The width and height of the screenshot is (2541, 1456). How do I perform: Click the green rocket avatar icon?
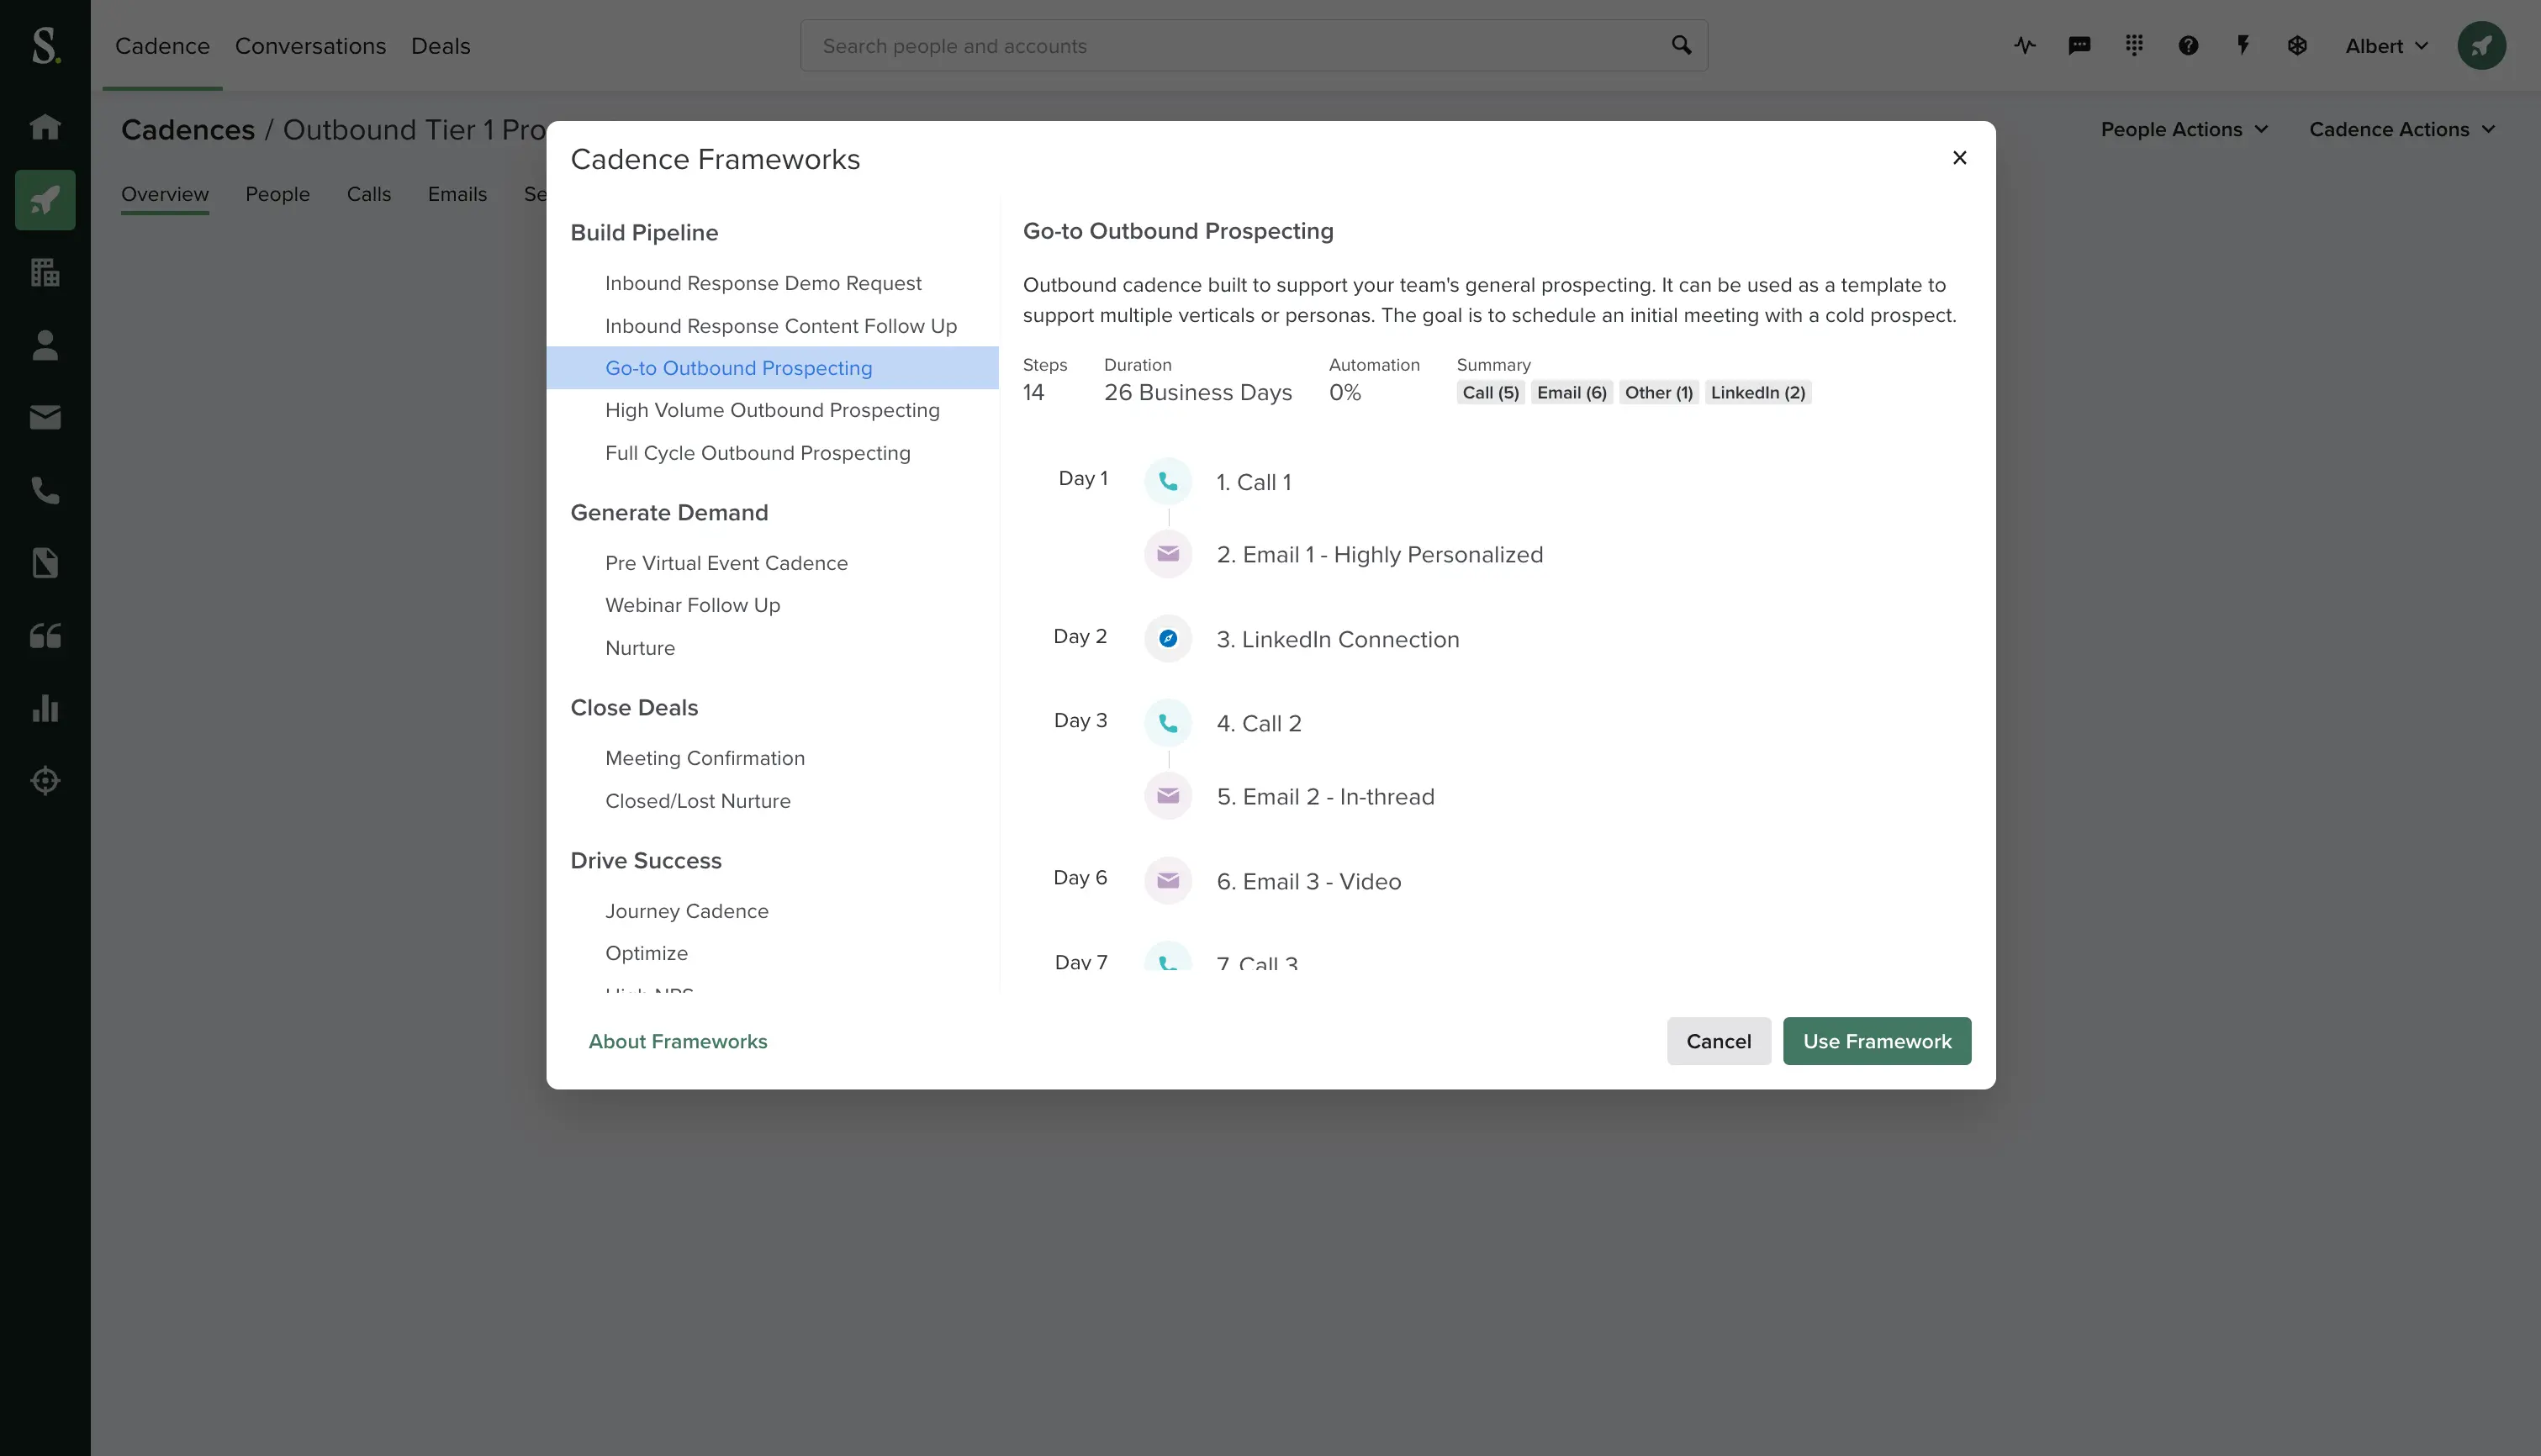[2481, 46]
